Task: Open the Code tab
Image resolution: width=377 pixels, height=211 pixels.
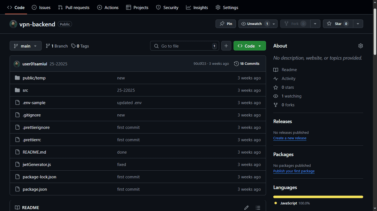Action: 16,7
